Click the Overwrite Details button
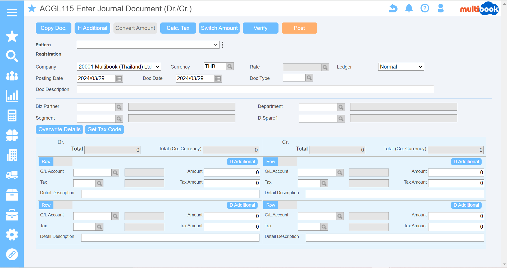 coord(60,129)
